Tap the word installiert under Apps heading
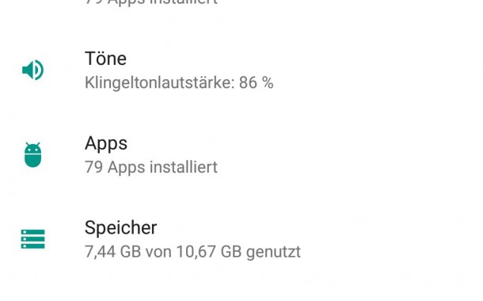This screenshot has width=483, height=301. click(x=184, y=167)
